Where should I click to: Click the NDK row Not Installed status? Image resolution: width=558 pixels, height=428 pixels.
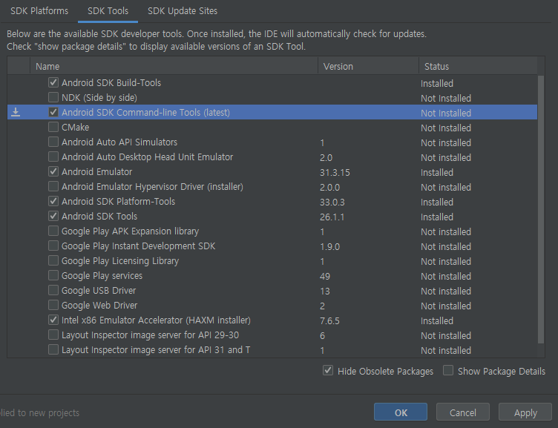[446, 98]
